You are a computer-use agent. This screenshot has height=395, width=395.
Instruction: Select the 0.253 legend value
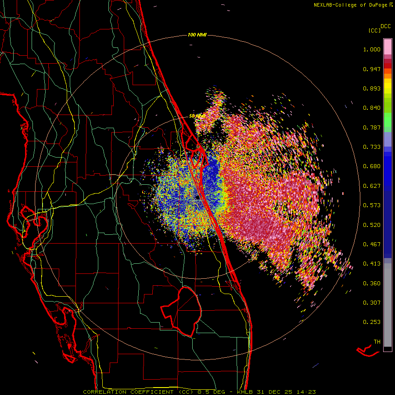[x=372, y=322]
